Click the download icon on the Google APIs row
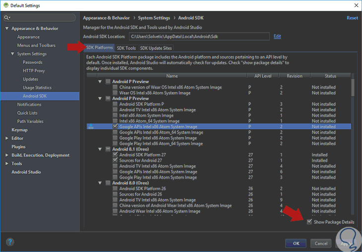 (x=91, y=126)
